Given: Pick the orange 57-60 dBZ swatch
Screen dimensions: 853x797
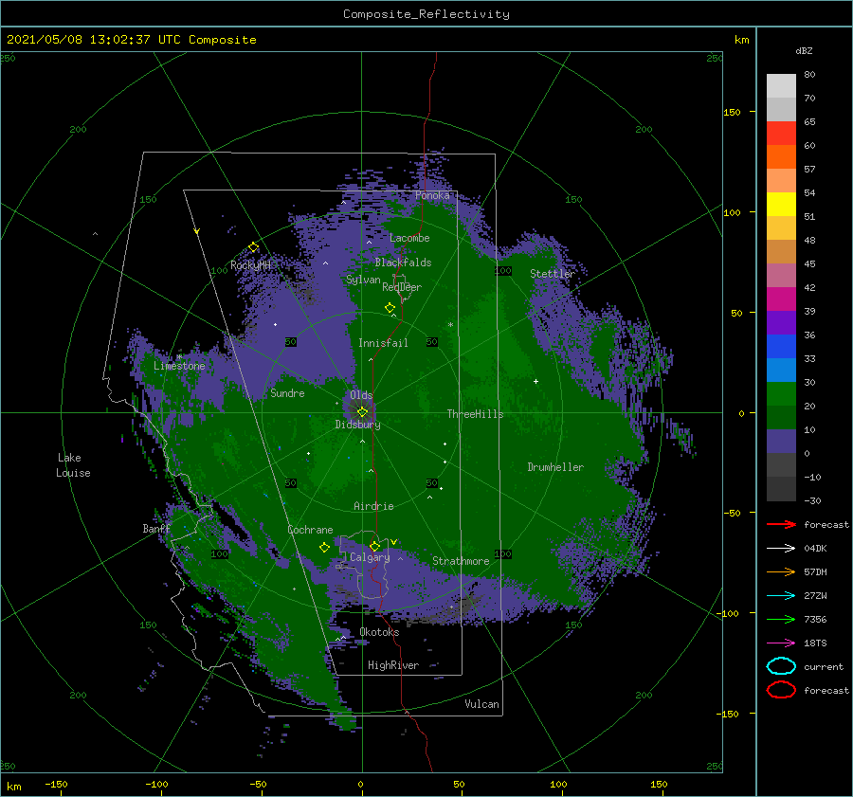Looking at the screenshot, I should coord(781,157).
